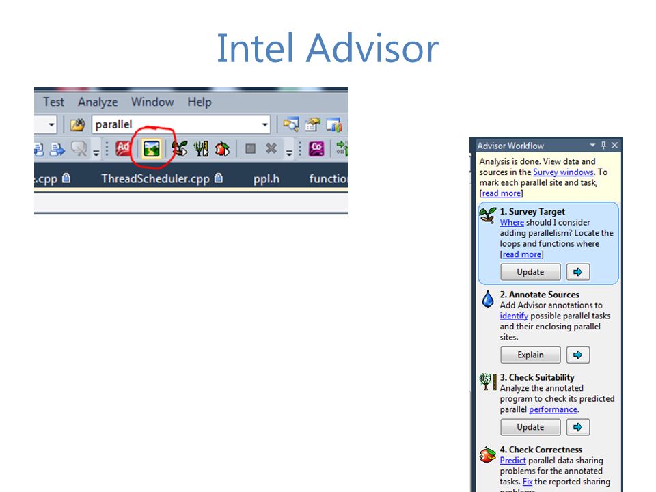This screenshot has height=492, width=656.
Task: Click the grayed speech bubble toolbar icon
Action: point(78,148)
